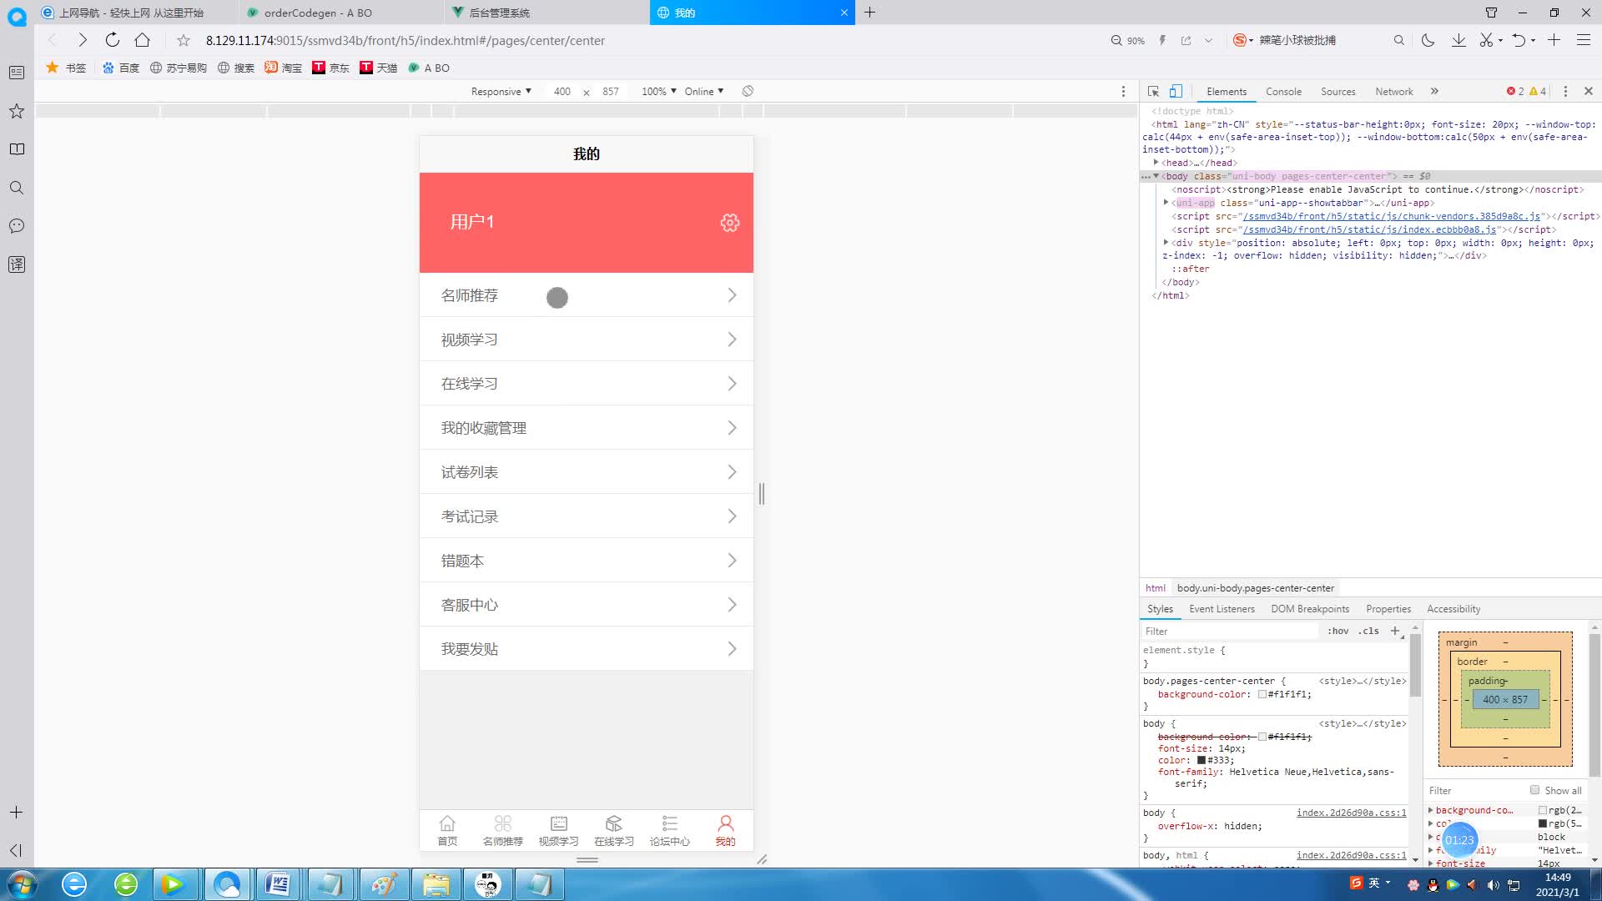Tap the 我的 bottom tab icon

coord(725,823)
